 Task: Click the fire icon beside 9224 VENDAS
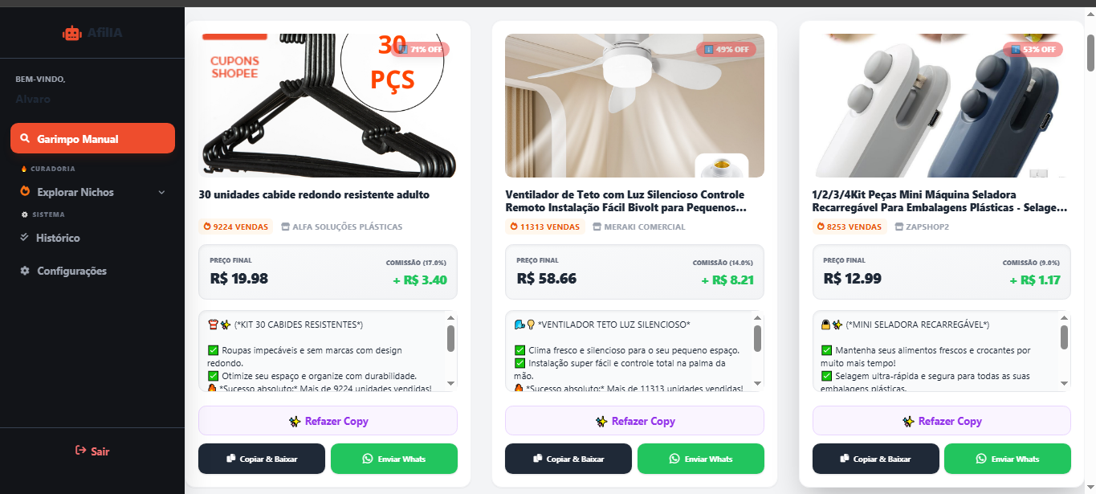pos(207,227)
